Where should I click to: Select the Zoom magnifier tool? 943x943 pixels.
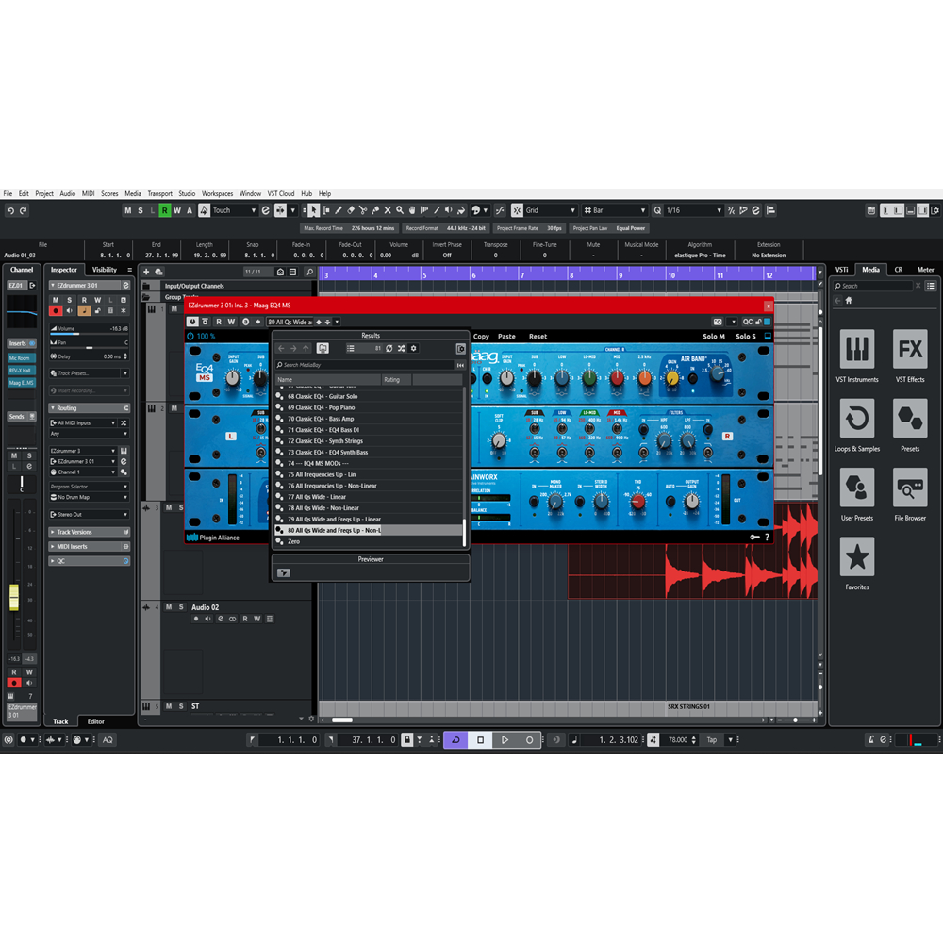point(400,210)
